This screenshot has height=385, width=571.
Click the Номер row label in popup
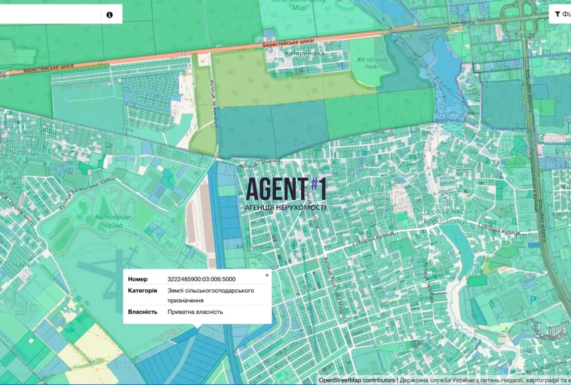pyautogui.click(x=138, y=279)
